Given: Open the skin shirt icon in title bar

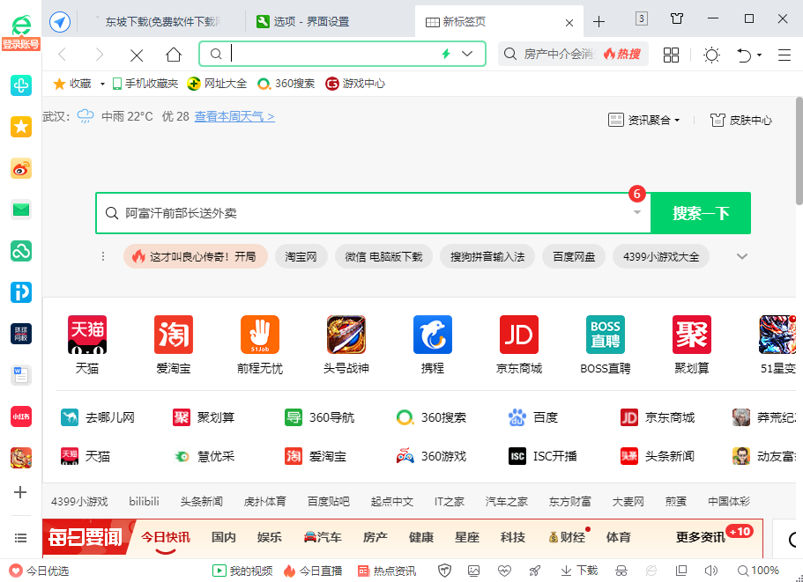Looking at the screenshot, I should [x=677, y=18].
